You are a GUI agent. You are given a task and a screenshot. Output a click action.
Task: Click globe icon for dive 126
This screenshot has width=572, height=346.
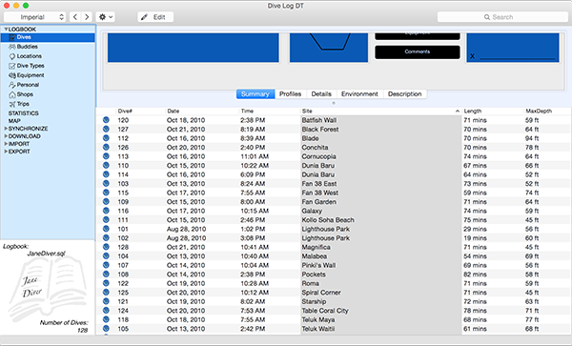[x=106, y=148]
